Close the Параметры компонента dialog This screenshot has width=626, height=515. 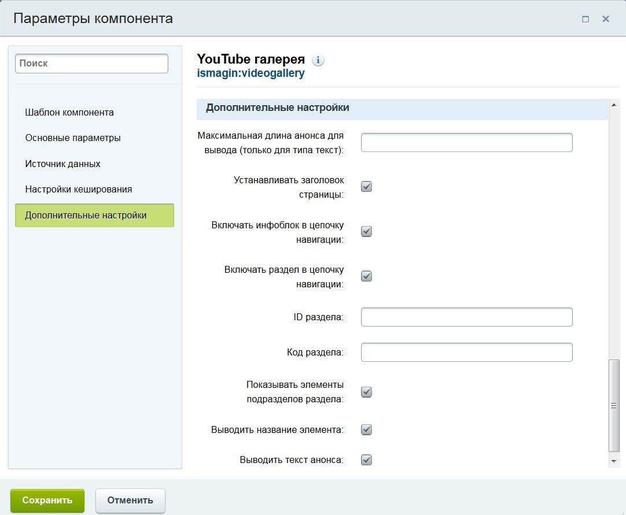[x=606, y=18]
